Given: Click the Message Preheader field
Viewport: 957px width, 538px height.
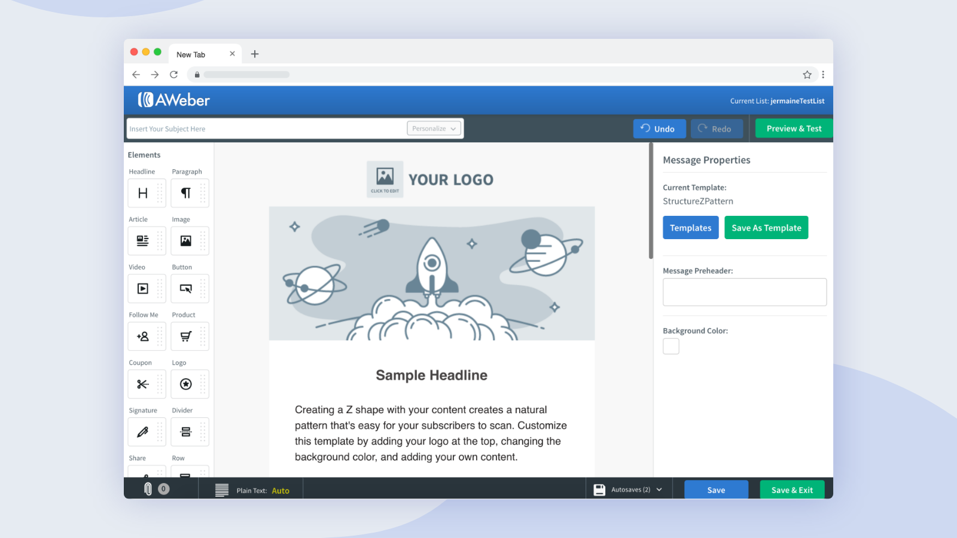Looking at the screenshot, I should pos(745,292).
